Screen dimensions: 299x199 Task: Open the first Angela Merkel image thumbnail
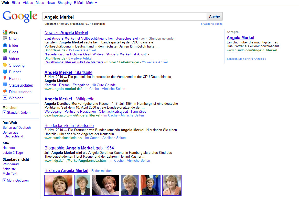[59, 185]
